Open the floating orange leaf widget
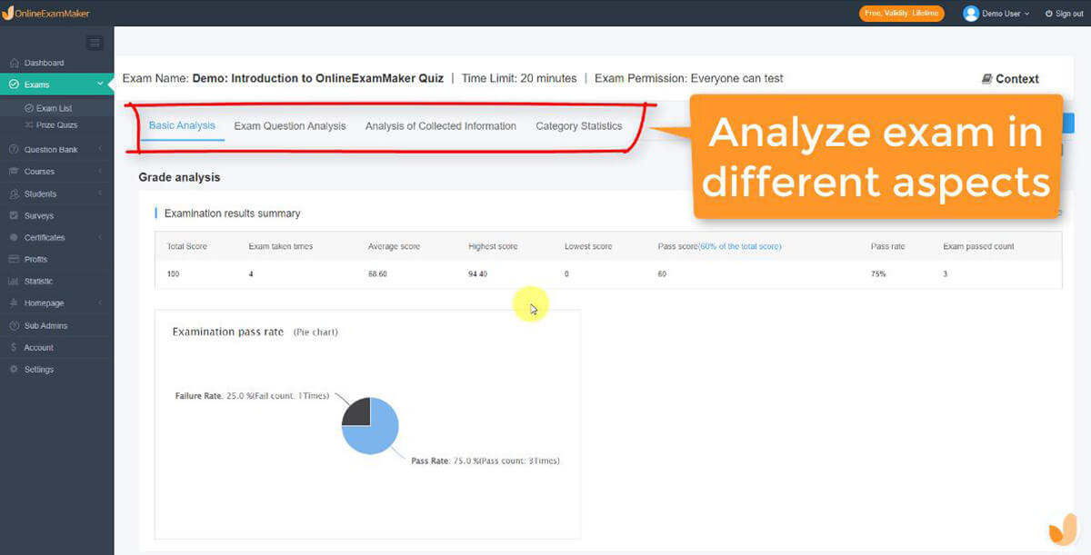 click(x=1062, y=529)
